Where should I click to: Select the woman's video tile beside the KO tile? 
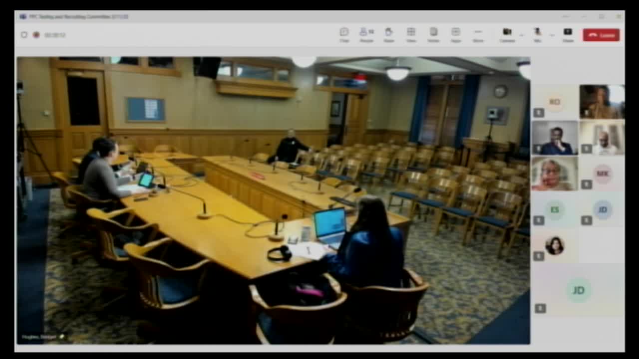[x=602, y=102]
